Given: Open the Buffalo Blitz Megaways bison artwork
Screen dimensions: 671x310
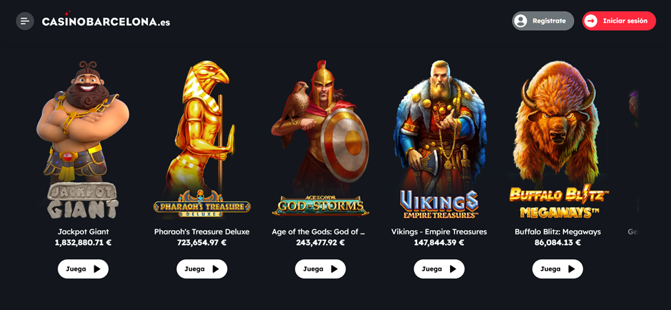Looking at the screenshot, I should point(557,140).
